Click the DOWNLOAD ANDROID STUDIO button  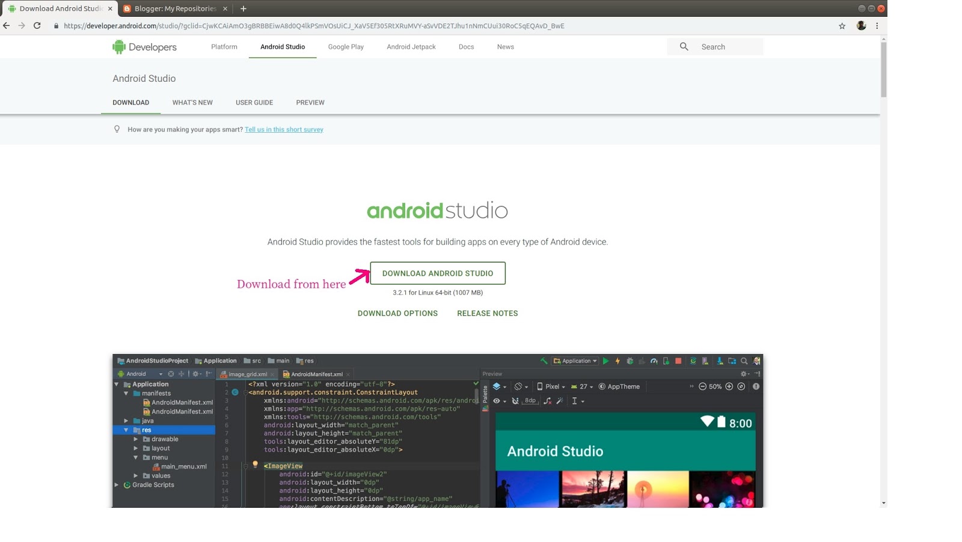437,273
